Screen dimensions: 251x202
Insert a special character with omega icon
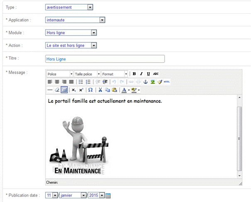click(90, 90)
